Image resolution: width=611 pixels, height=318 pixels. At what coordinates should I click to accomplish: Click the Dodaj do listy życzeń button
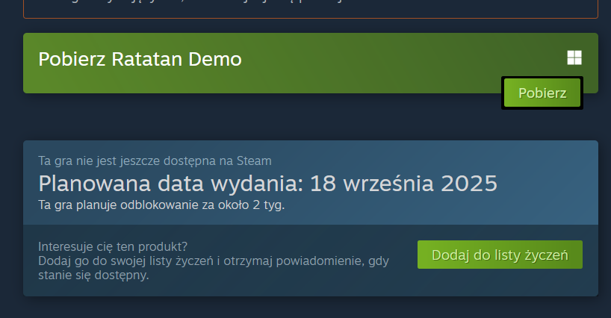500,255
